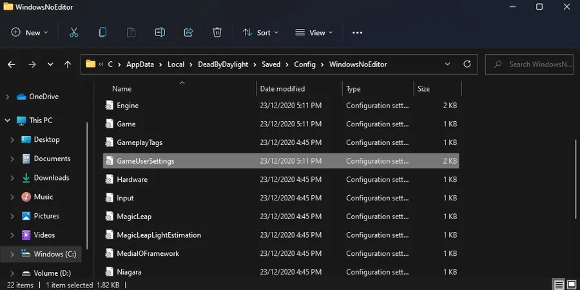The image size is (580, 290).
Task: Expand the OneDrive tree node
Action: coord(7,97)
